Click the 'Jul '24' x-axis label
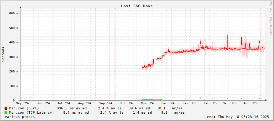Screen dimensions: 274x121 click(x=64, y=103)
